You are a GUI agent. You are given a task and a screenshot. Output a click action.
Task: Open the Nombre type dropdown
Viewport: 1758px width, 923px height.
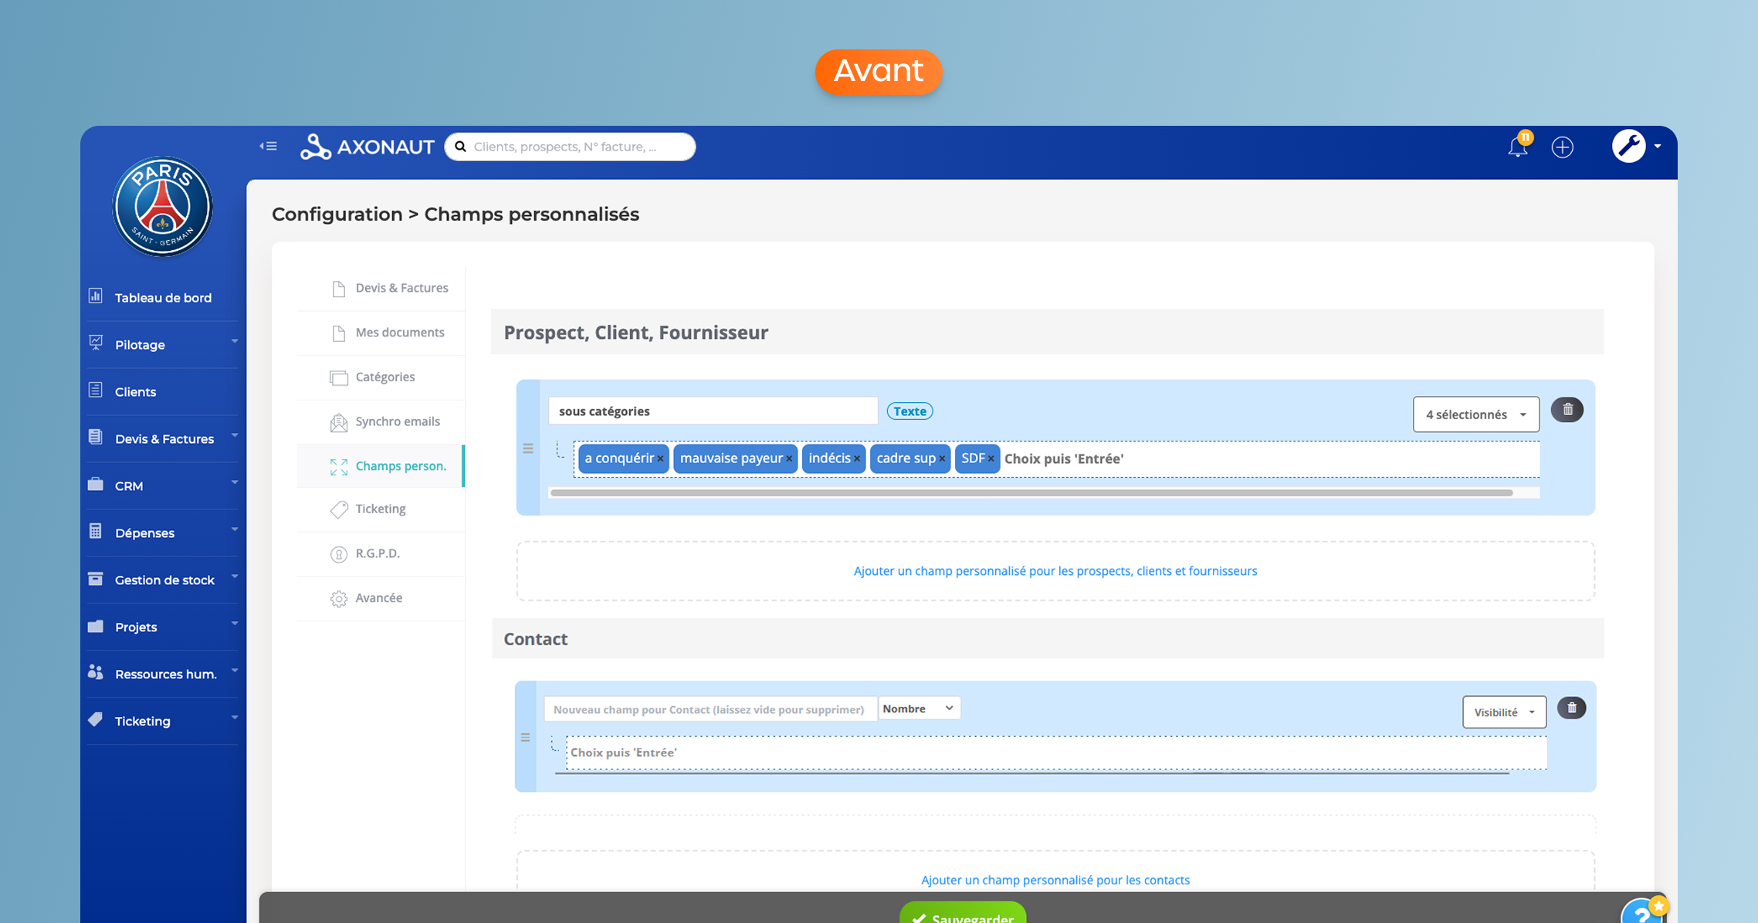(918, 708)
